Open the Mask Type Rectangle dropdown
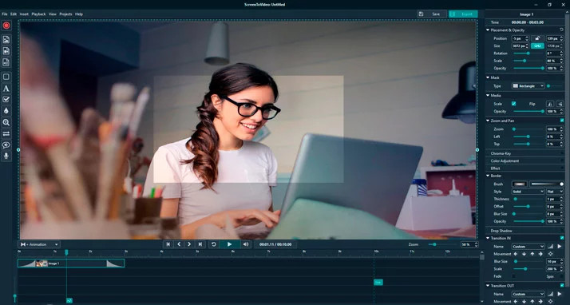Viewport: 570px width, 305px height. 528,85
